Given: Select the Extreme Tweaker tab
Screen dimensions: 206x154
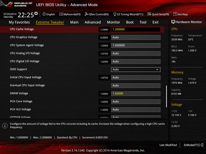Looking at the screenshot, I should [x=50, y=22].
